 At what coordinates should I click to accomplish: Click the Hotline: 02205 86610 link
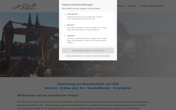pos(152,6)
